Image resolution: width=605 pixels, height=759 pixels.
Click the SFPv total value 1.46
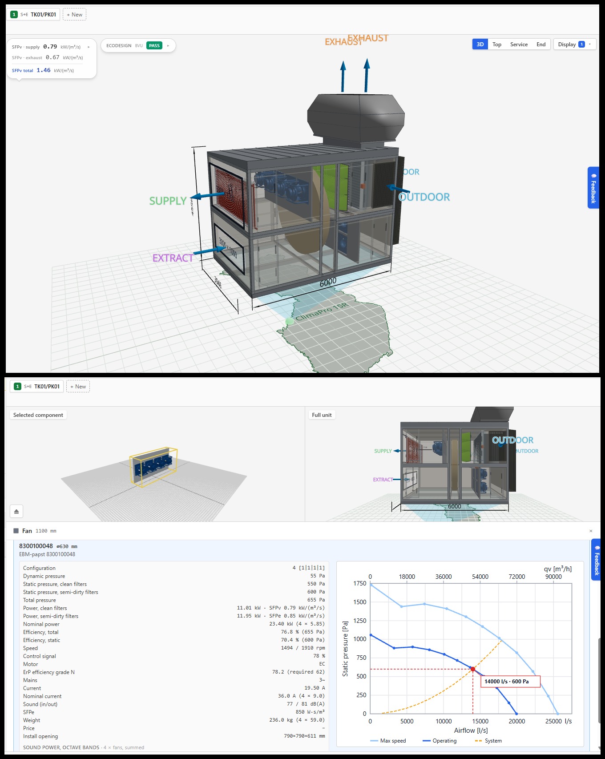[x=44, y=70]
